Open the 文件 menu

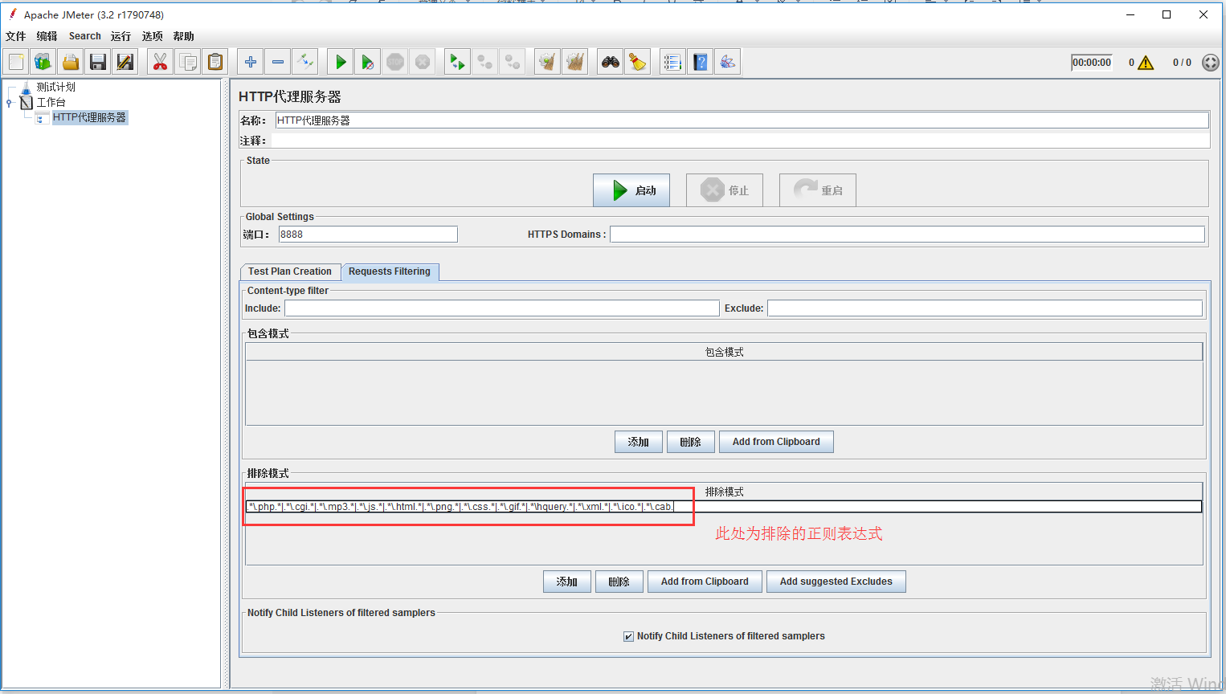pos(16,36)
